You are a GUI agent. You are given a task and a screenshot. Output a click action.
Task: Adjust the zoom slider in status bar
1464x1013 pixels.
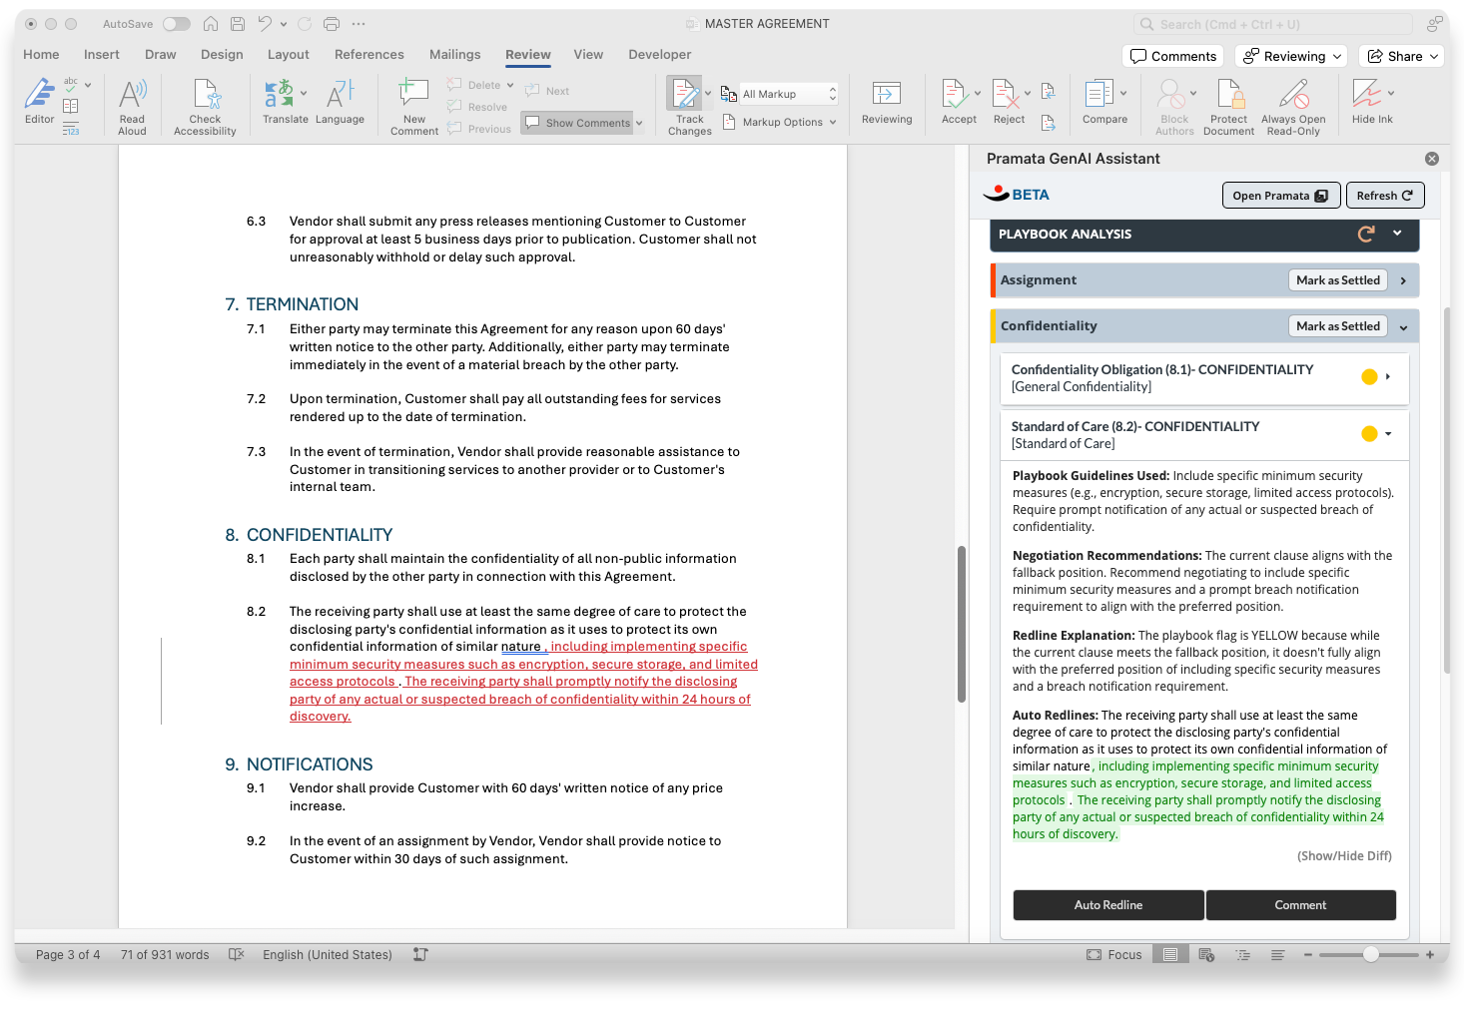tap(1369, 955)
